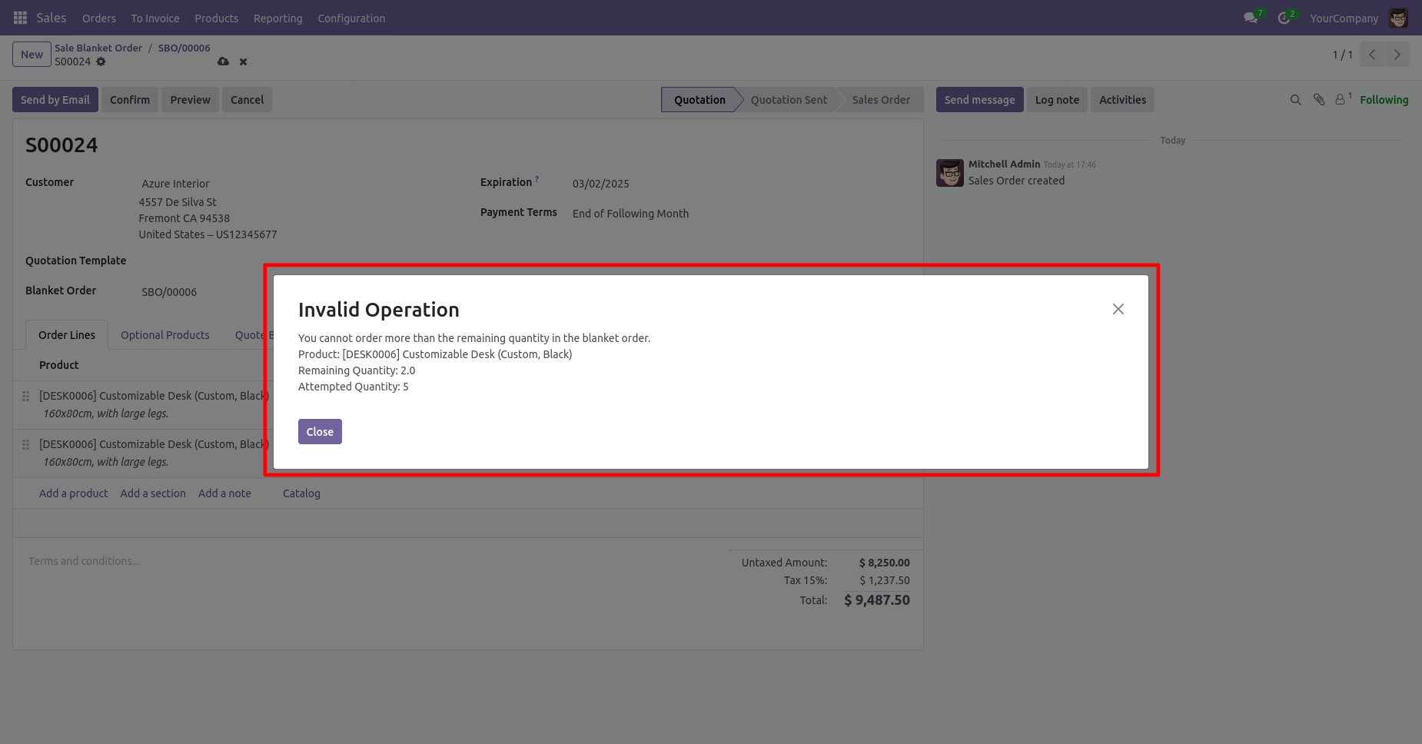Click the gear icon next to S00024
Image resolution: width=1422 pixels, height=744 pixels.
tap(101, 61)
